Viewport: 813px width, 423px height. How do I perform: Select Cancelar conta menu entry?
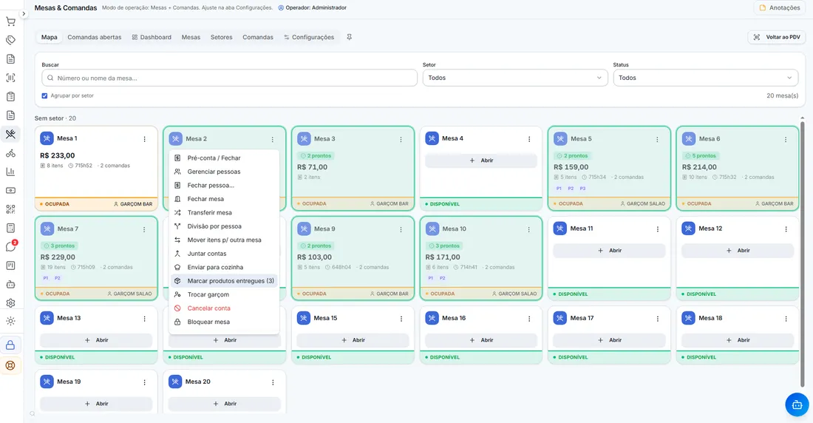tap(224, 308)
